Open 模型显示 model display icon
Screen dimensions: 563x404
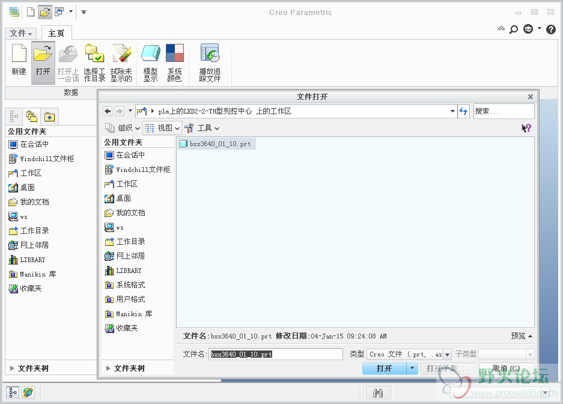click(150, 63)
